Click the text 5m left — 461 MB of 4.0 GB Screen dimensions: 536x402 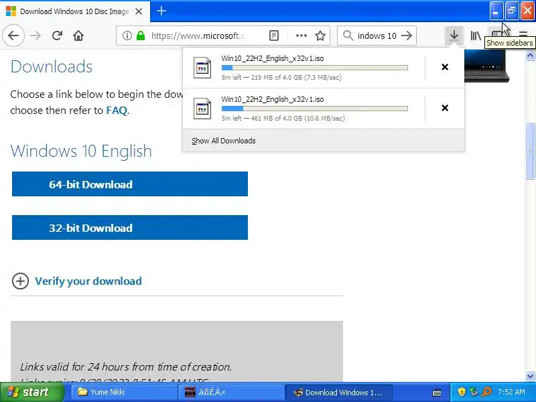(283, 119)
